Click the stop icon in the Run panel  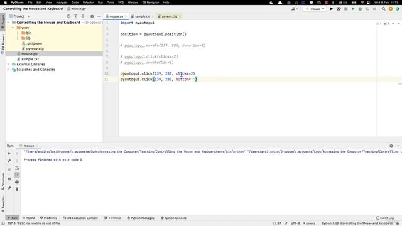coord(9,169)
